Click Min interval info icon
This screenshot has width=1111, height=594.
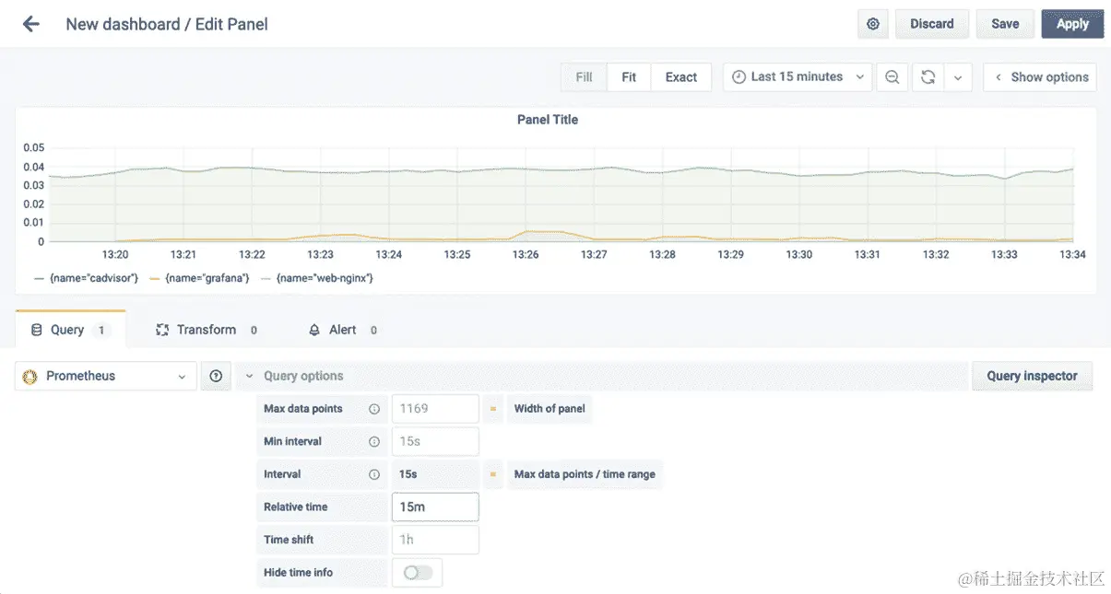click(x=374, y=442)
